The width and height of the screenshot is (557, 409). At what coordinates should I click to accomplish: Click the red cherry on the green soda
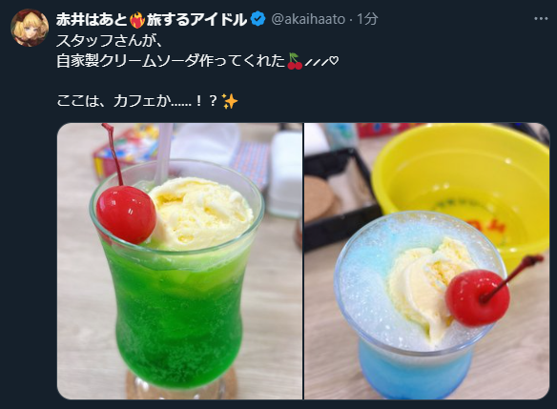[x=126, y=215]
